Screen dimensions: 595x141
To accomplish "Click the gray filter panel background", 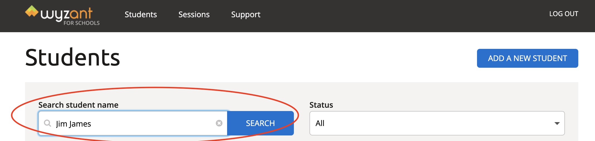I will point(302,92).
